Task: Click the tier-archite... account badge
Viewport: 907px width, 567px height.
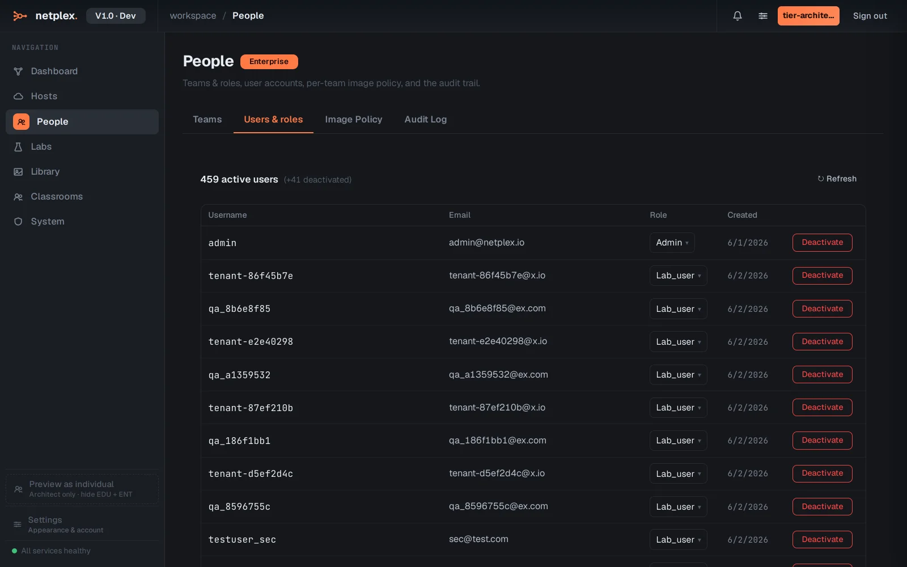Action: click(x=808, y=16)
